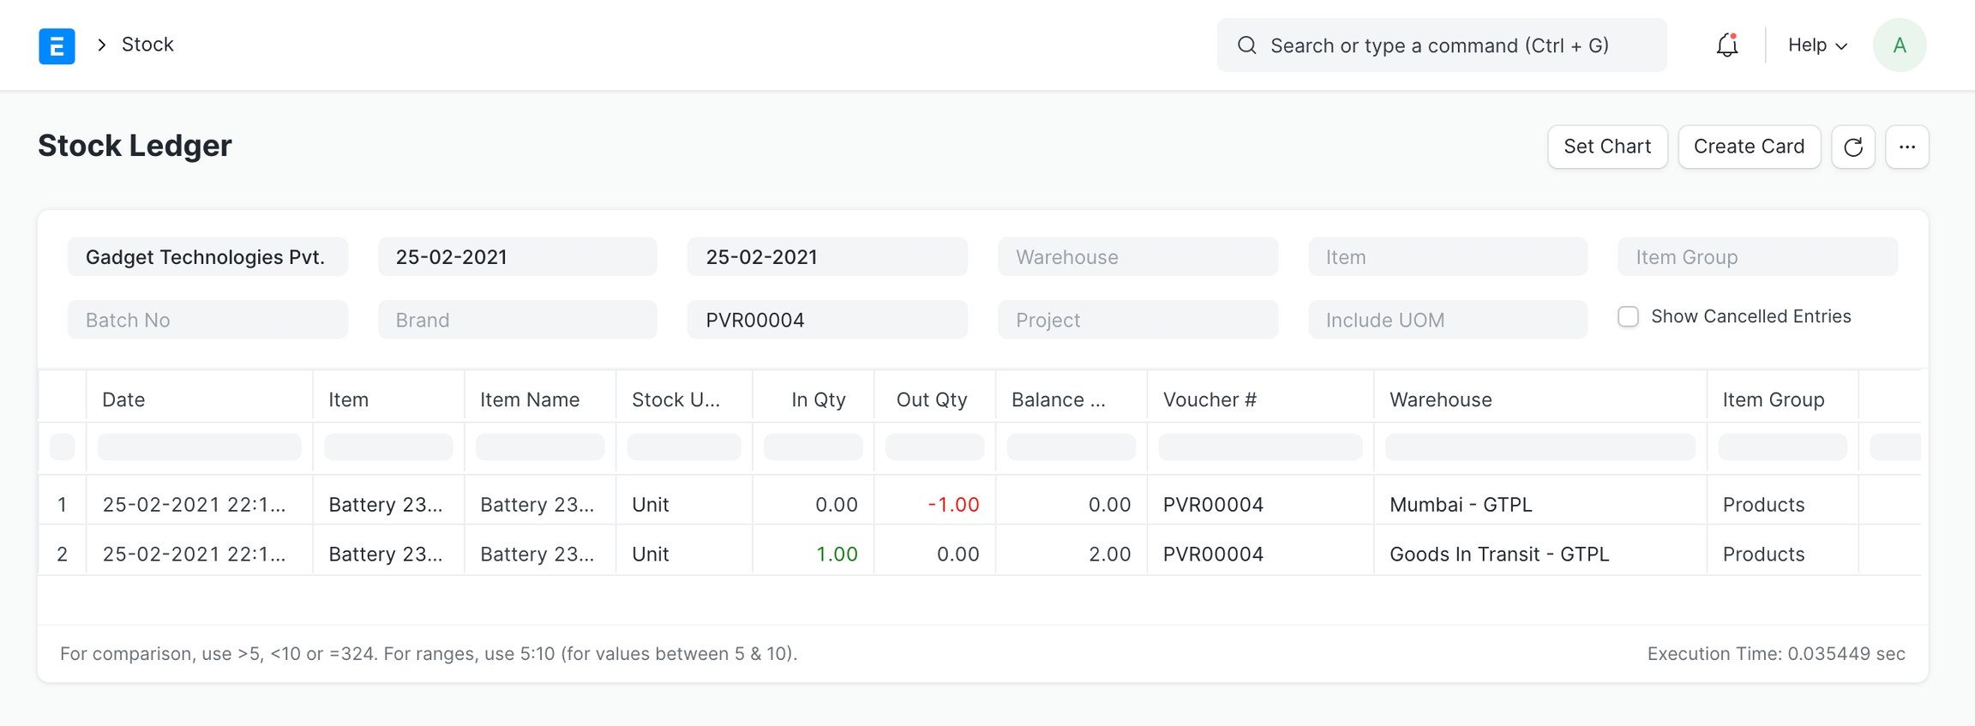1975x726 pixels.
Task: Focus the Batch No filter field
Action: pos(207,320)
